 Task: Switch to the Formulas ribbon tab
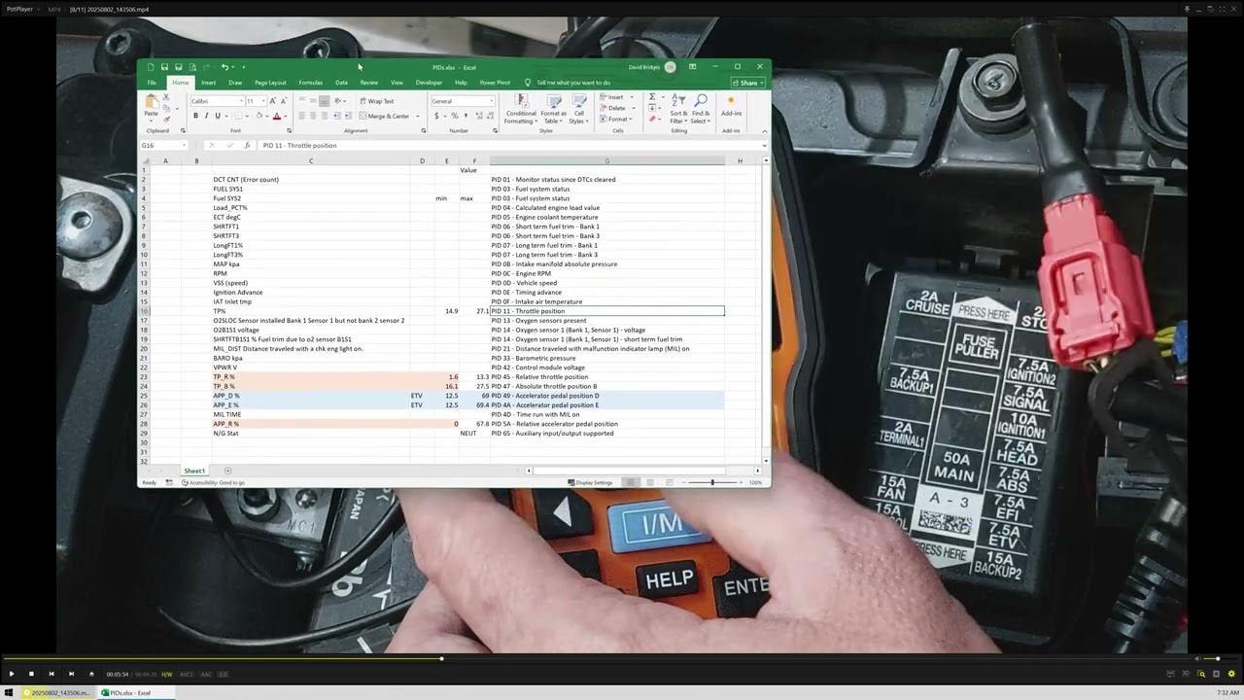pyautogui.click(x=311, y=83)
